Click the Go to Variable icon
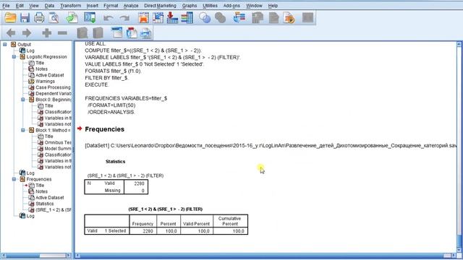Image resolution: width=463 pixels, height=260 pixels. 172,18
